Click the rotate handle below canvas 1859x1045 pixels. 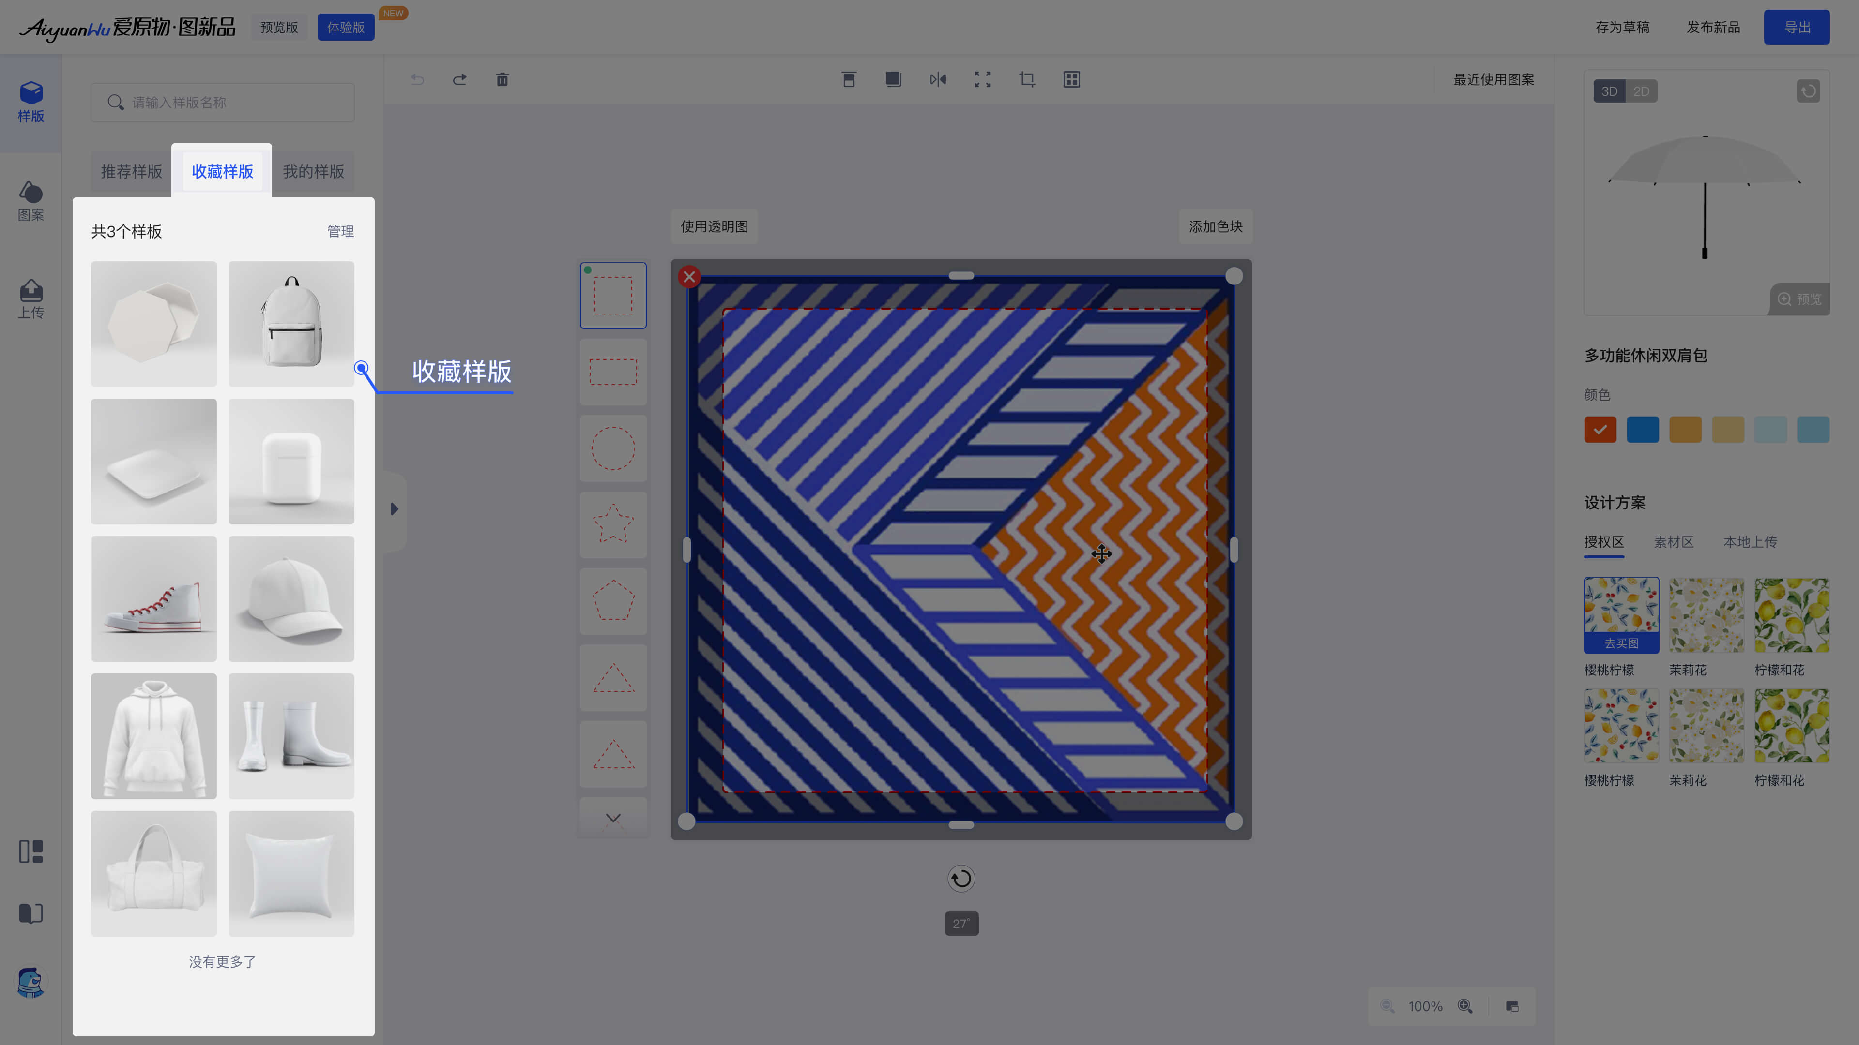pos(960,879)
